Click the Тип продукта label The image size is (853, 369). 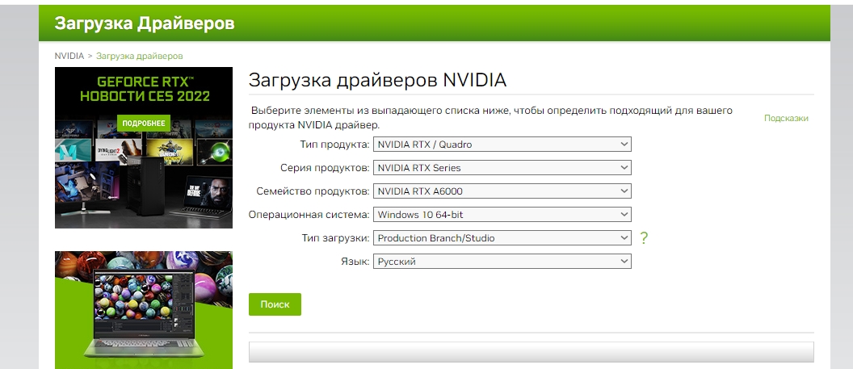[334, 145]
